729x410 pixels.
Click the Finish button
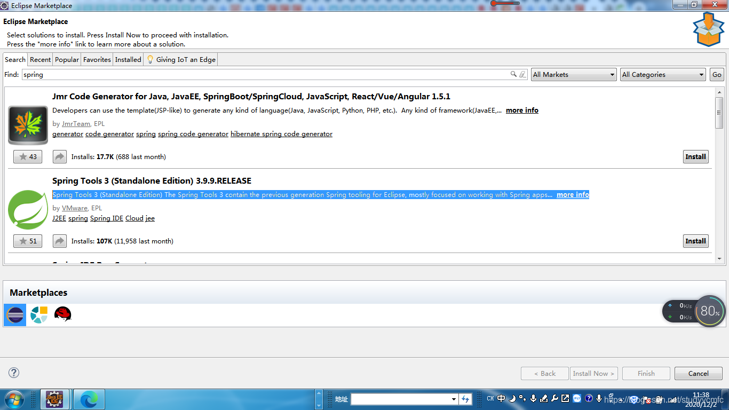click(x=646, y=373)
